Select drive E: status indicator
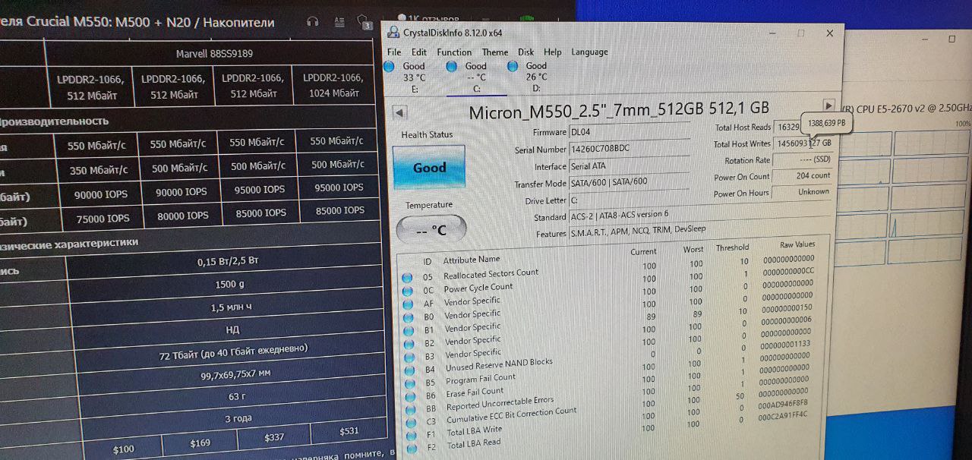 (x=390, y=66)
